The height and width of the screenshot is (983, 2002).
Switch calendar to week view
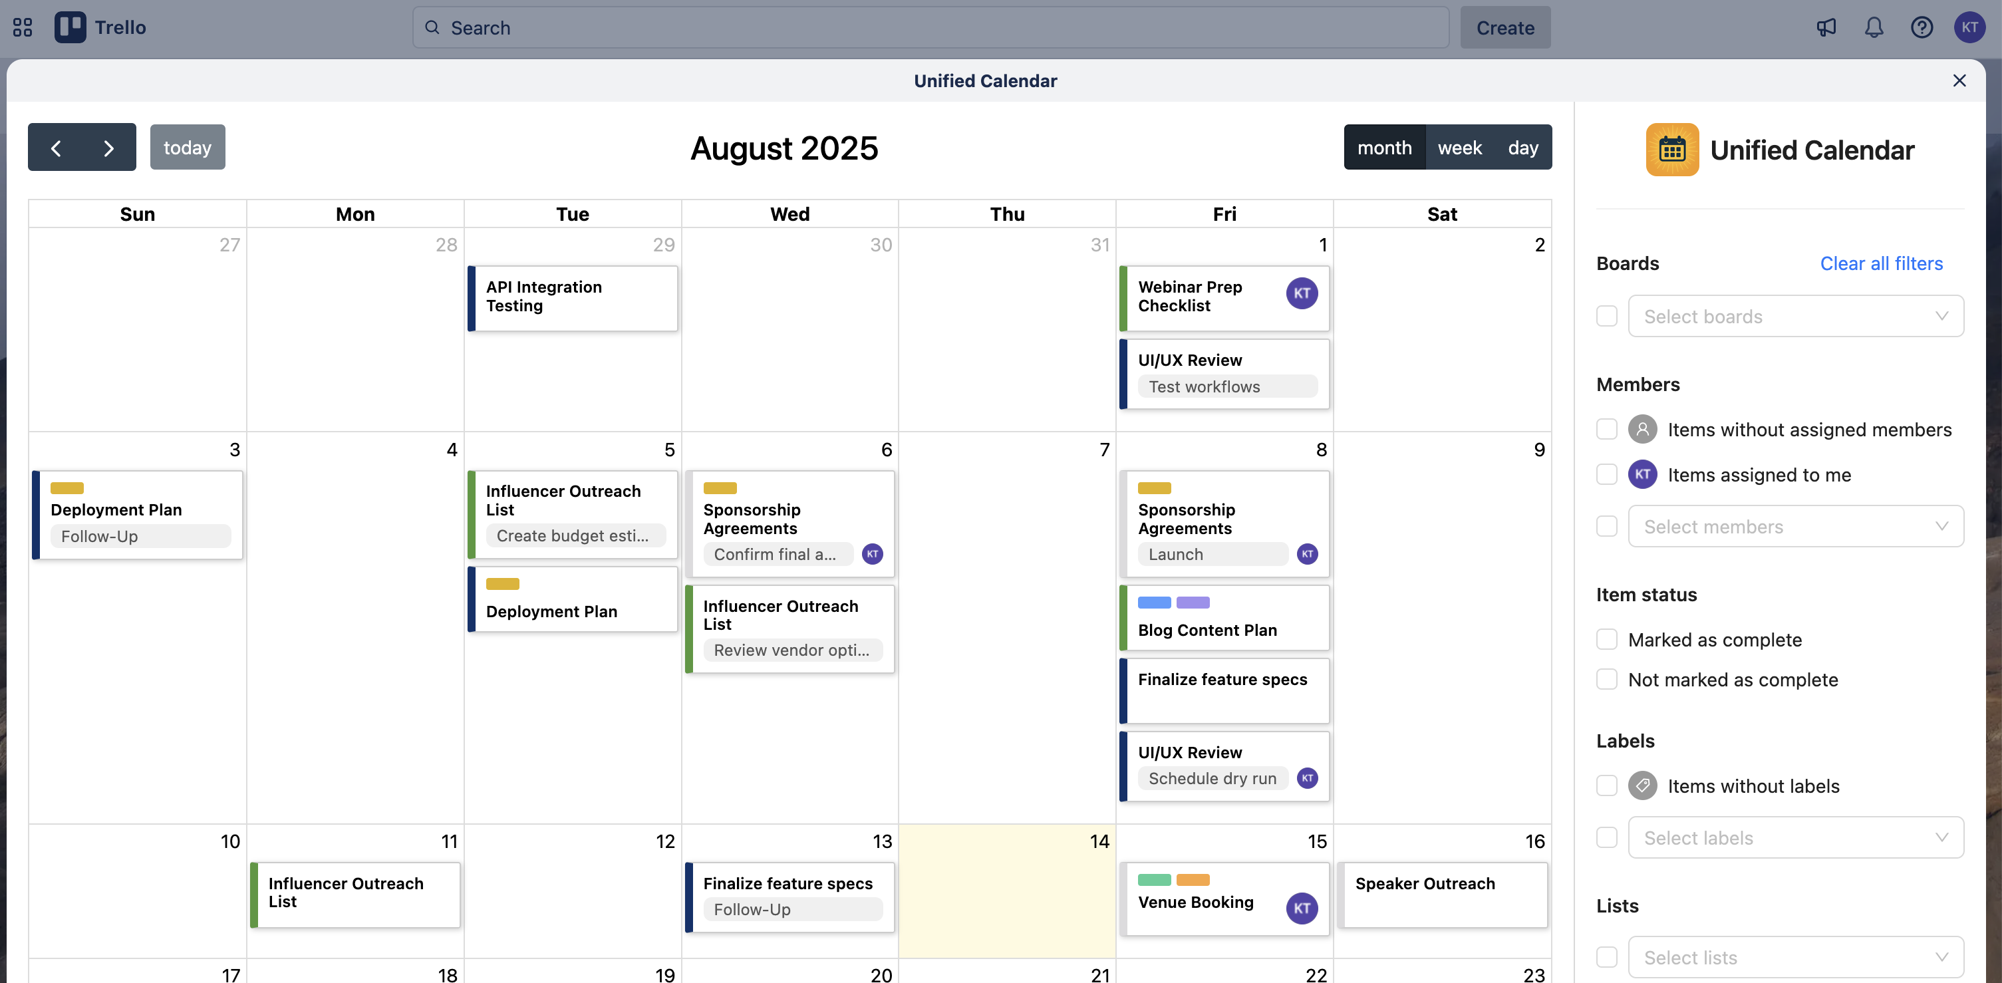tap(1459, 147)
